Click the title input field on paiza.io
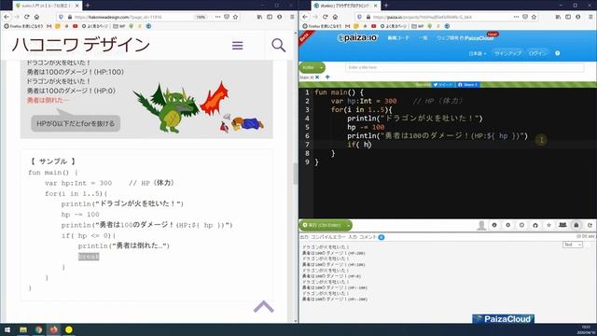Viewport: 597px width, 336px height. coord(465,67)
